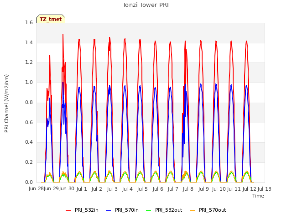Click the TZ_tmet annotation label
The height and width of the screenshot is (219, 292).
pos(51,19)
